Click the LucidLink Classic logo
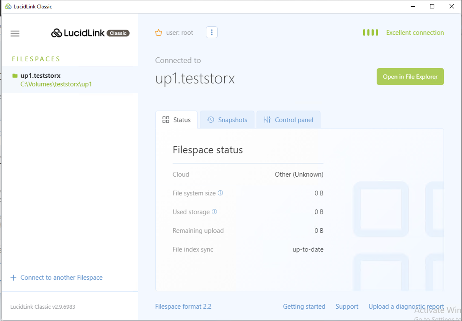This screenshot has height=321, width=462. (x=90, y=33)
